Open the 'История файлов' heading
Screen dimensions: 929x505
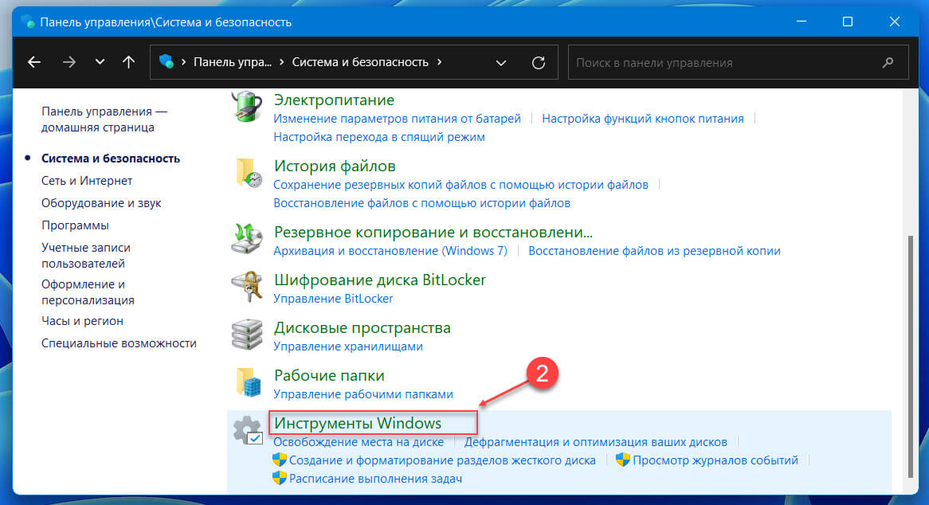point(335,166)
